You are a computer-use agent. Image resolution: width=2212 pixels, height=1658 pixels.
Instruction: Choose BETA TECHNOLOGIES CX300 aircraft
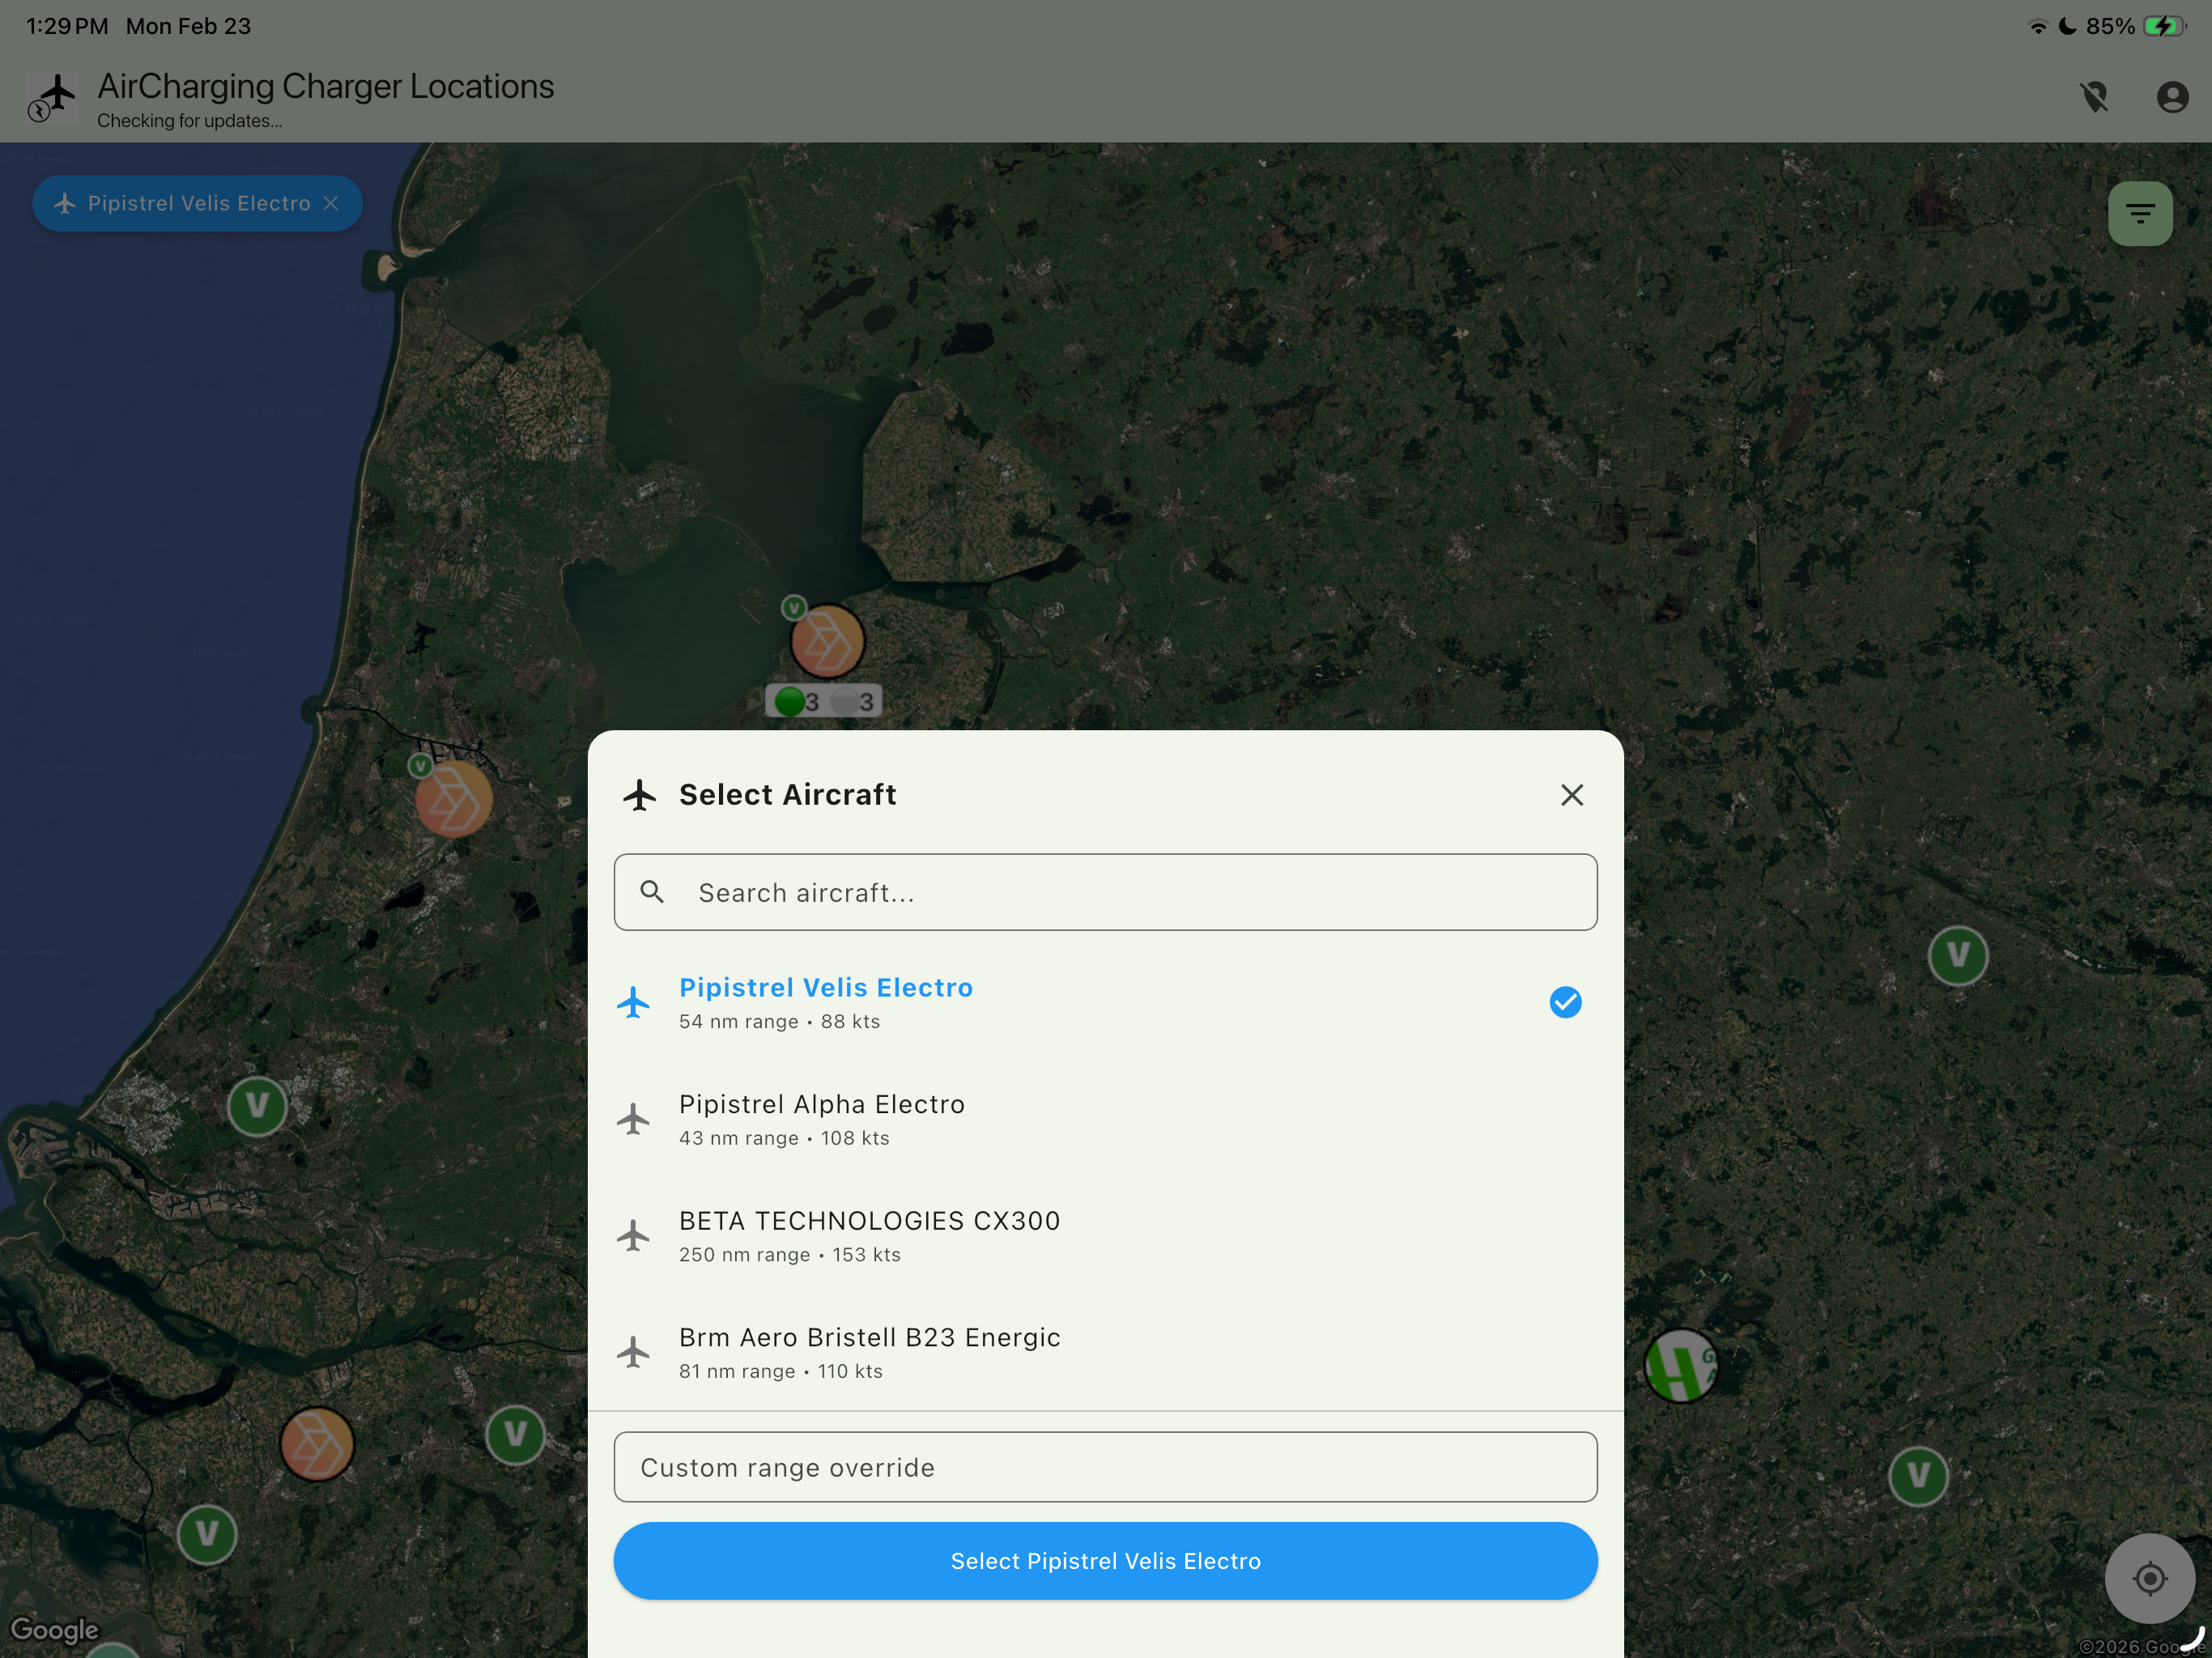(1105, 1236)
